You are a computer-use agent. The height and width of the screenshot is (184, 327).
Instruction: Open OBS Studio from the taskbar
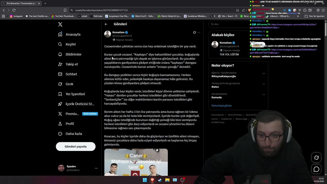point(182,180)
